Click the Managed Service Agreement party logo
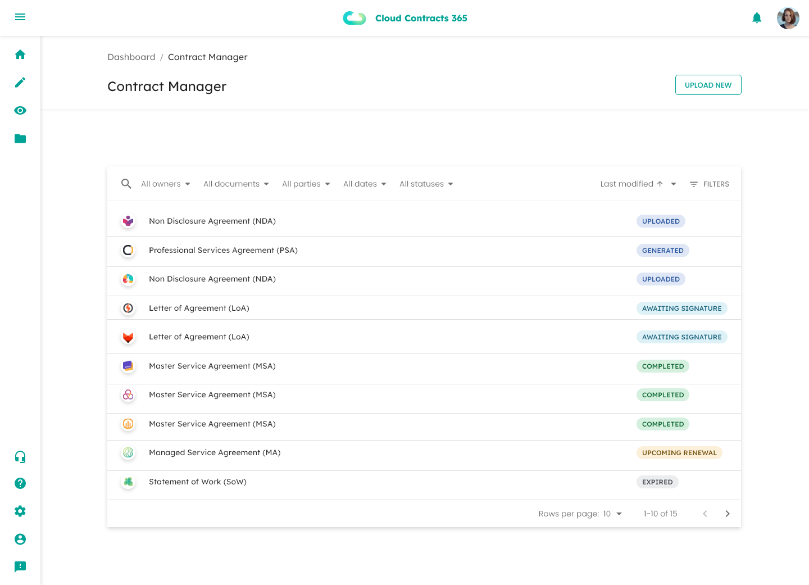The height and width of the screenshot is (585, 809). [x=128, y=452]
